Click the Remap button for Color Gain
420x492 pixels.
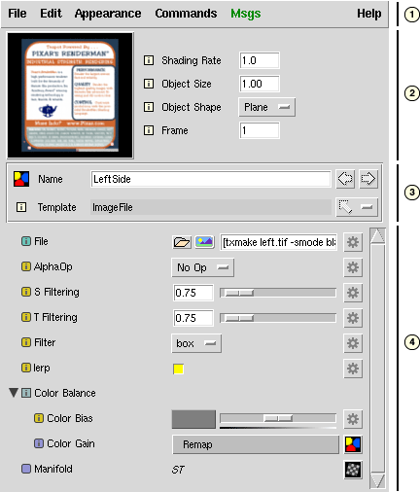pos(256,444)
